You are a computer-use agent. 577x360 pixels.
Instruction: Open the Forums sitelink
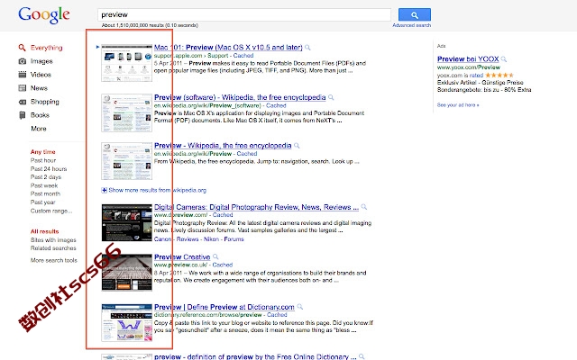click(x=234, y=239)
